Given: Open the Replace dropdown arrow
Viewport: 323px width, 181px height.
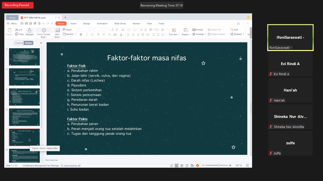Looking at the screenshot, I should (x=244, y=34).
